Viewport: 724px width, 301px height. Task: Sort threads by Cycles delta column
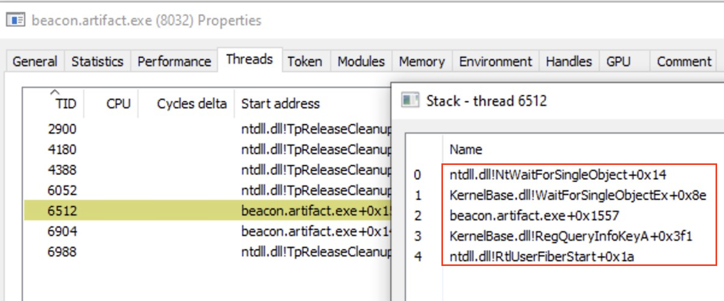(191, 103)
